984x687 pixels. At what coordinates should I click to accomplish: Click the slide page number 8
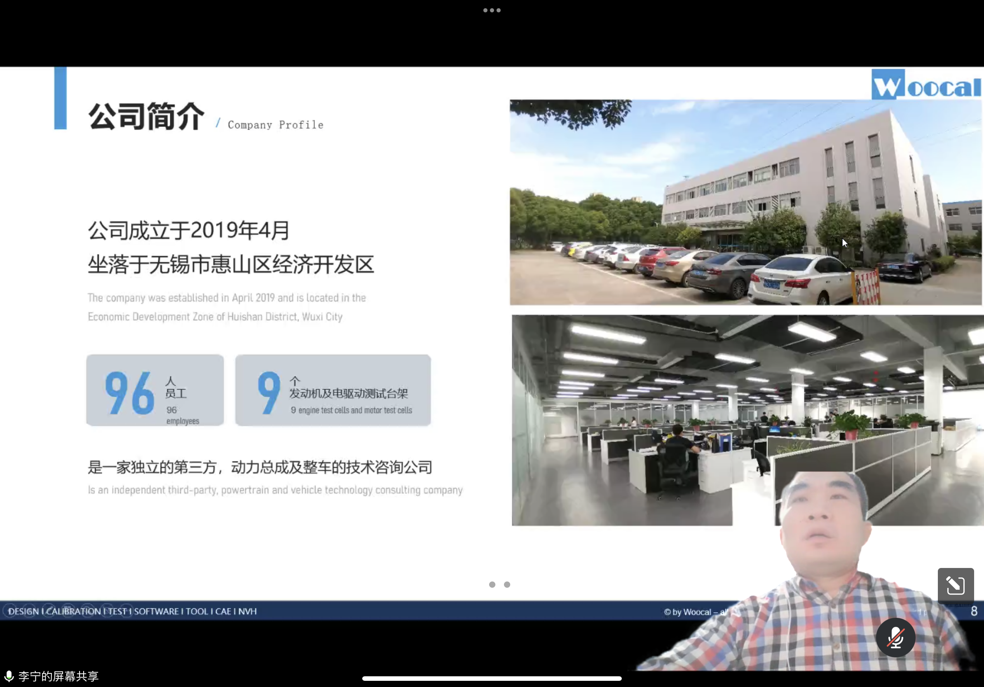[x=974, y=611]
